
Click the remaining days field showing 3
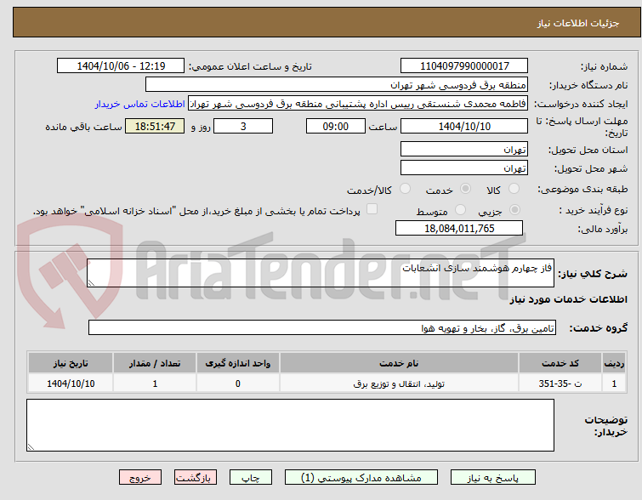[243, 126]
